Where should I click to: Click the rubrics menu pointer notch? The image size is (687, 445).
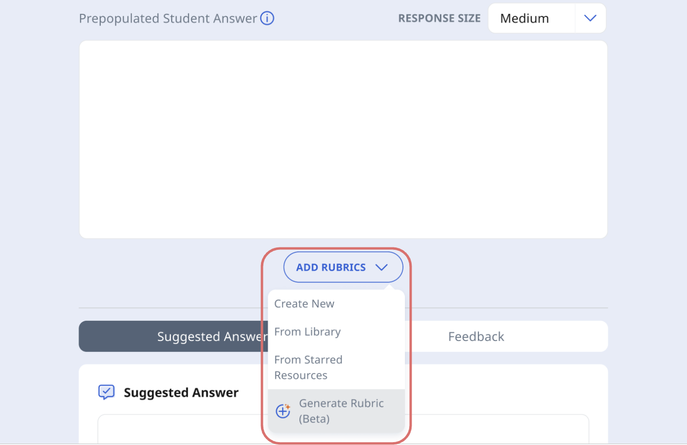[390, 287]
